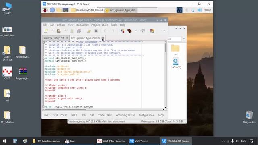Screen dimensions: 258x145
Task: Select the Recycle Bin desktop icon
Action: [249, 117]
